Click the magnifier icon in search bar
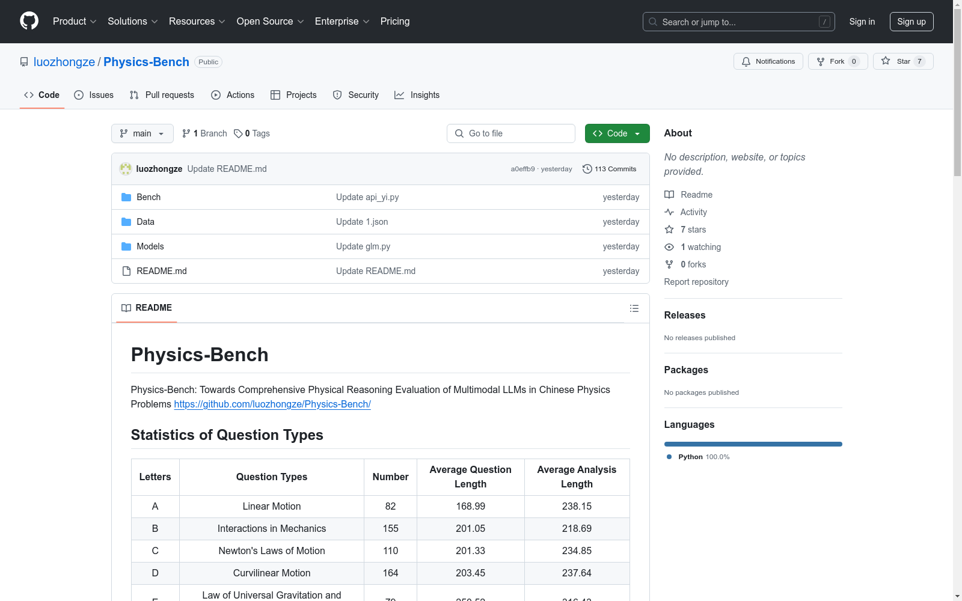 coord(653,22)
